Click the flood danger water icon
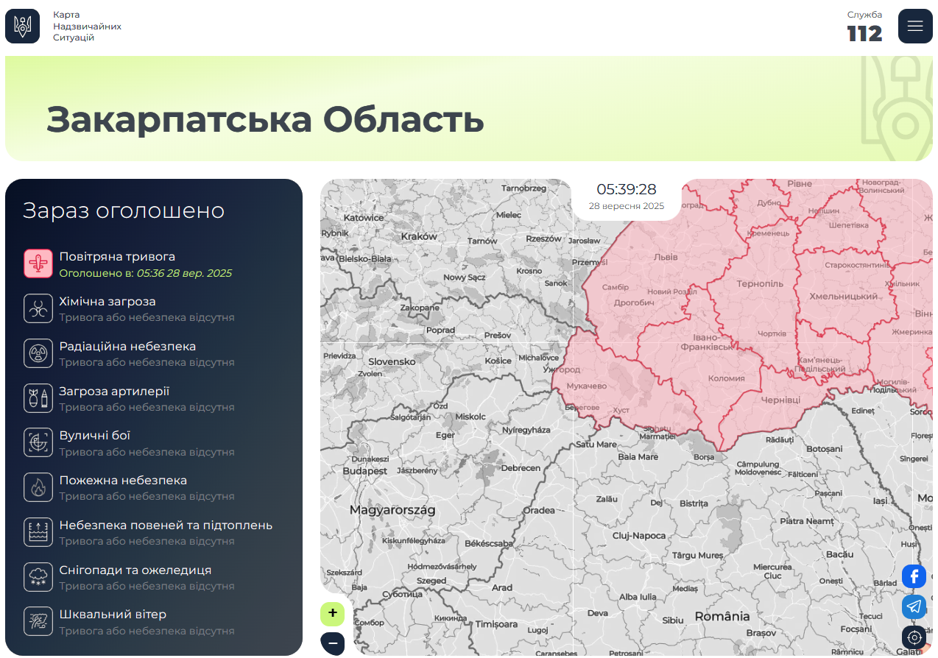The width and height of the screenshot is (938, 658). click(x=38, y=532)
